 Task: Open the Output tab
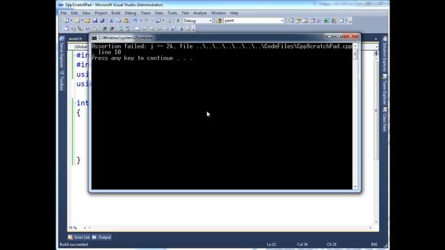pyautogui.click(x=102, y=237)
